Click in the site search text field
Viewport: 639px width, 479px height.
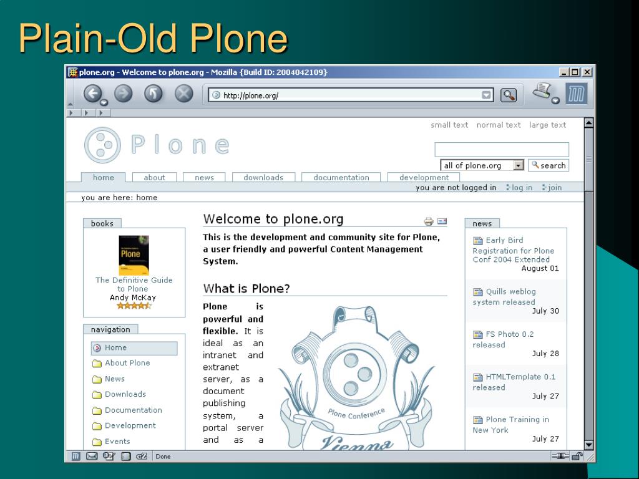pyautogui.click(x=502, y=150)
